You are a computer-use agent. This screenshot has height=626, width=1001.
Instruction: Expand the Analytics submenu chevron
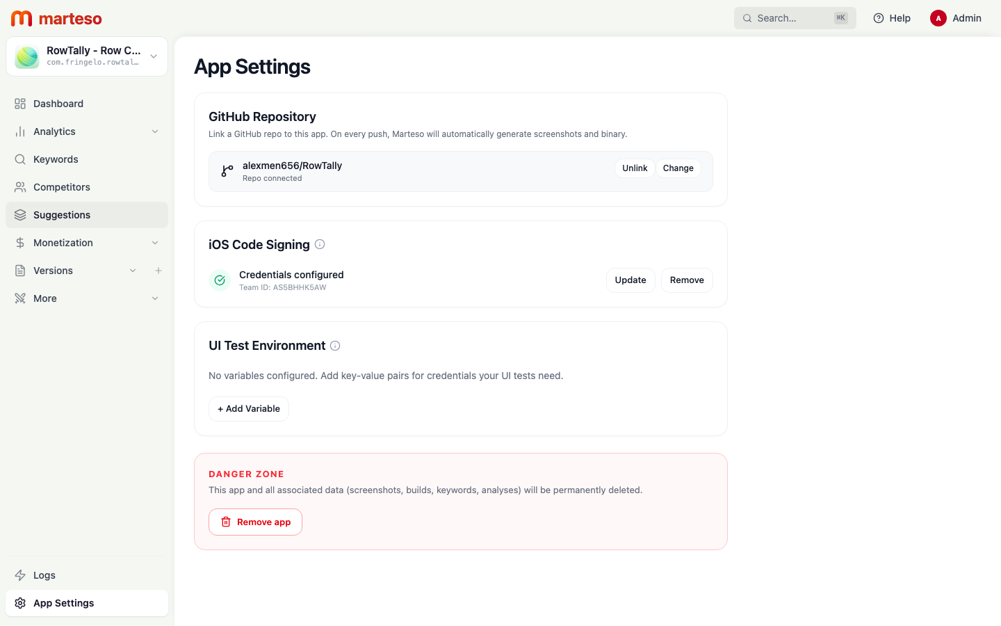[x=155, y=131]
